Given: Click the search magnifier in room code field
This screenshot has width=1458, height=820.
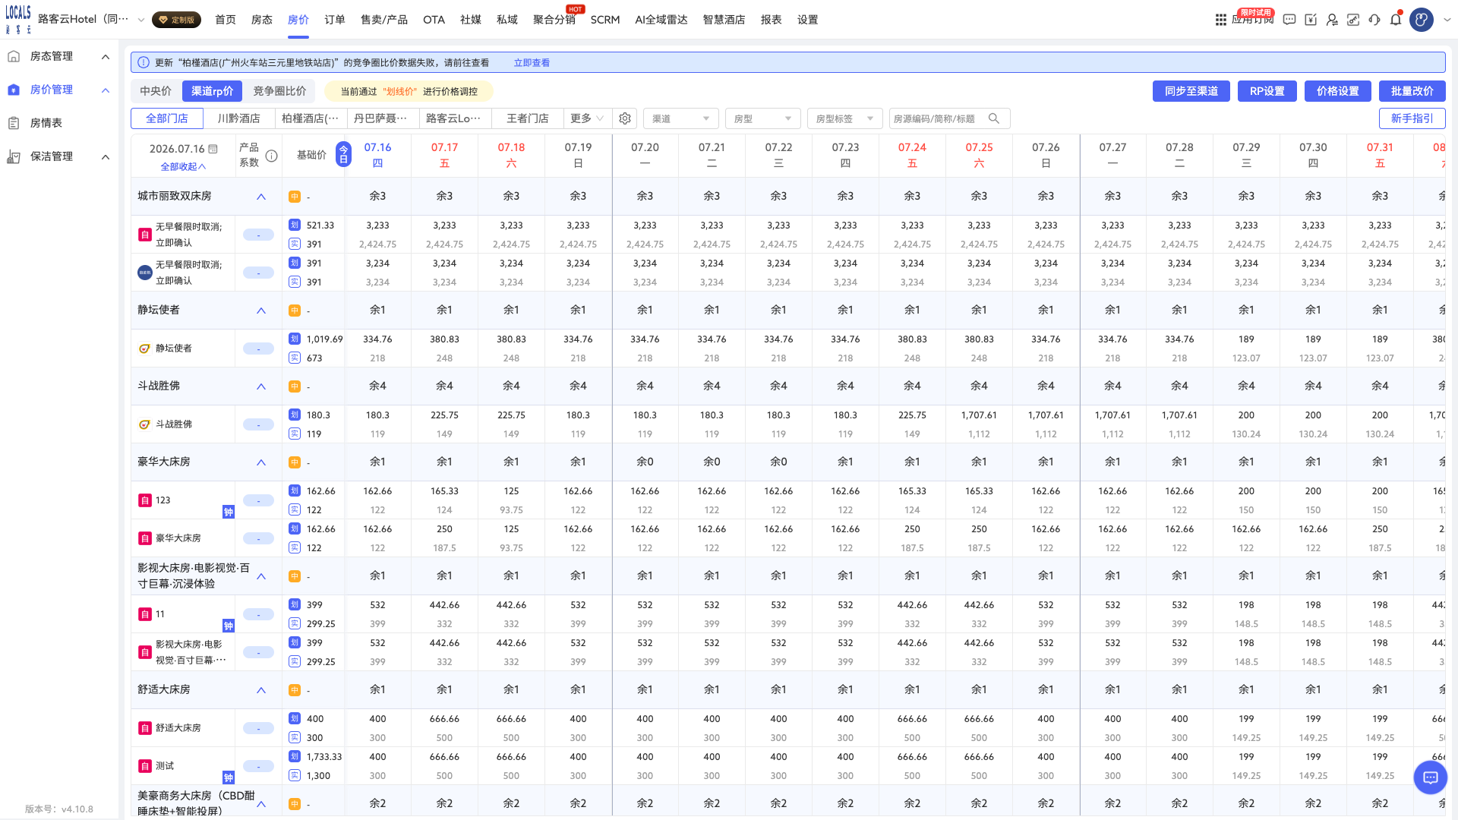Looking at the screenshot, I should [994, 118].
